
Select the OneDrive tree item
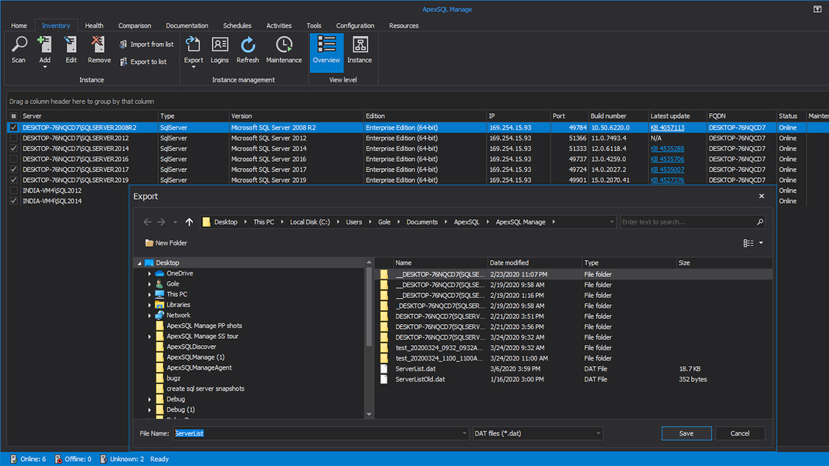pos(180,273)
